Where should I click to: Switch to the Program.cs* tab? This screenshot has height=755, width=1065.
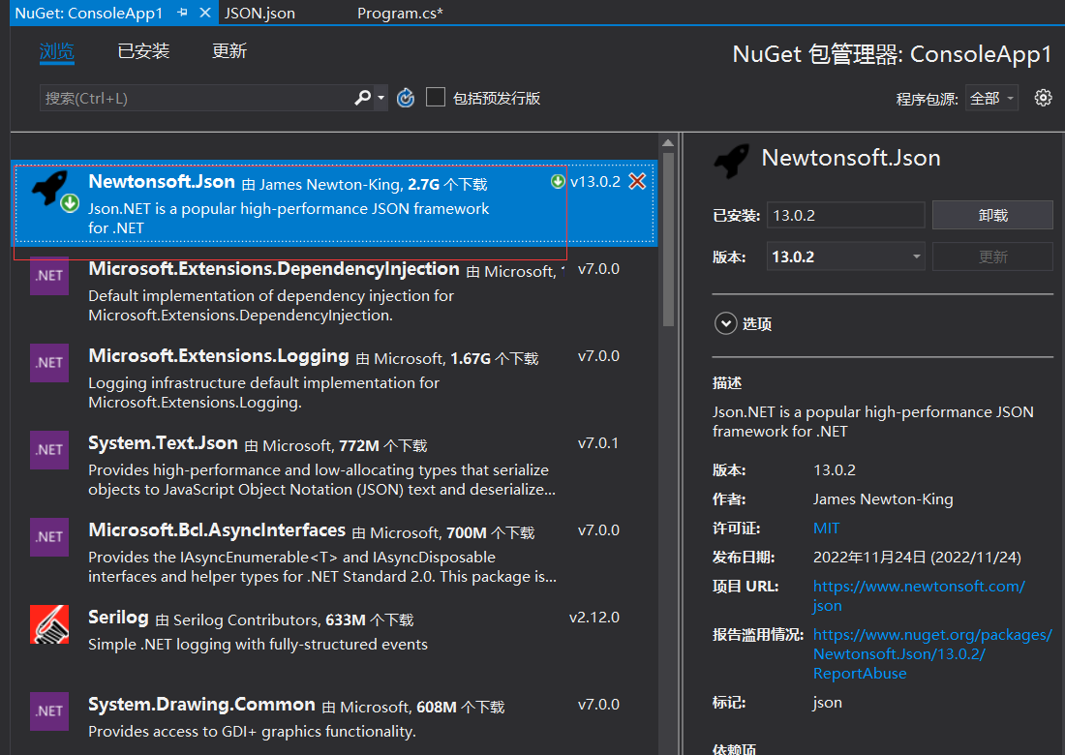pos(400,13)
